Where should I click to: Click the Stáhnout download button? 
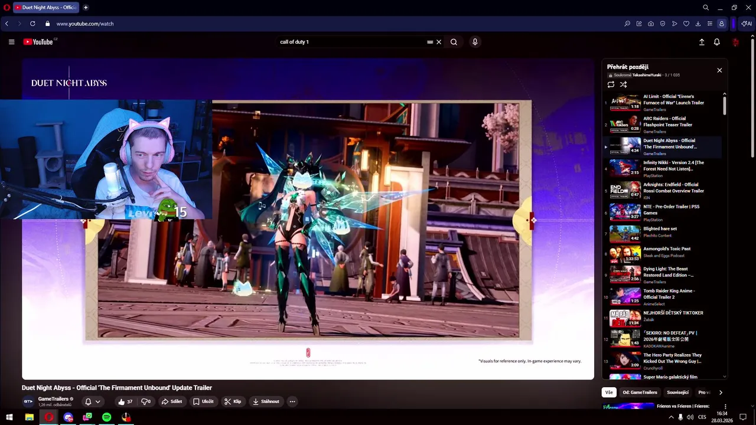point(266,401)
